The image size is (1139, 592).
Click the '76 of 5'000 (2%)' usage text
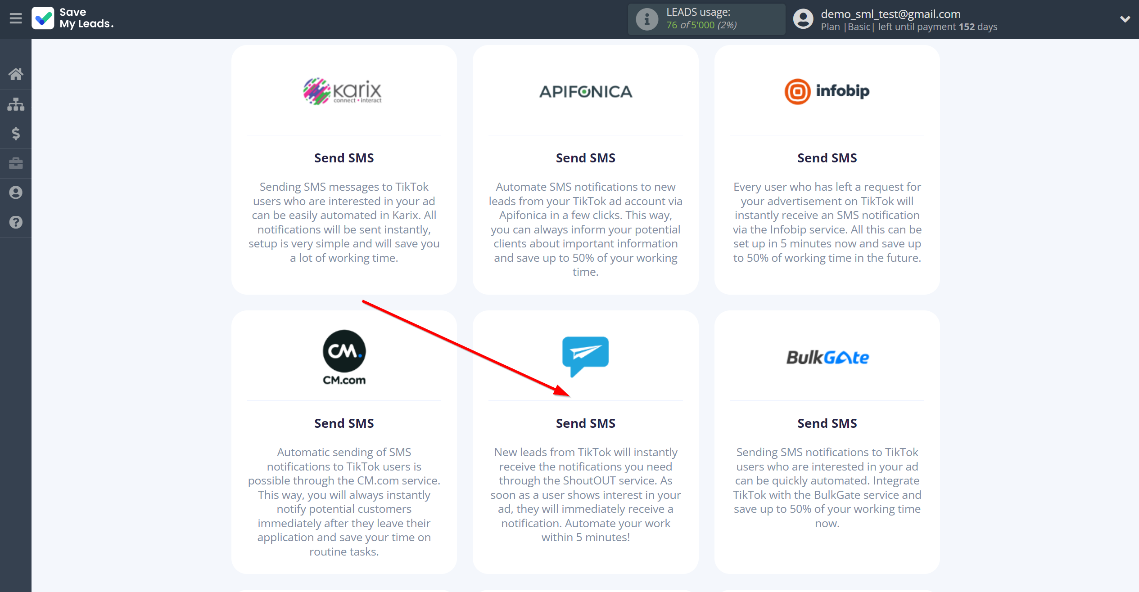pos(701,25)
